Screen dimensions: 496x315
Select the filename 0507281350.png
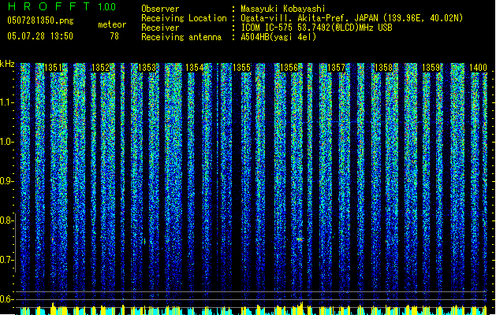coord(40,20)
